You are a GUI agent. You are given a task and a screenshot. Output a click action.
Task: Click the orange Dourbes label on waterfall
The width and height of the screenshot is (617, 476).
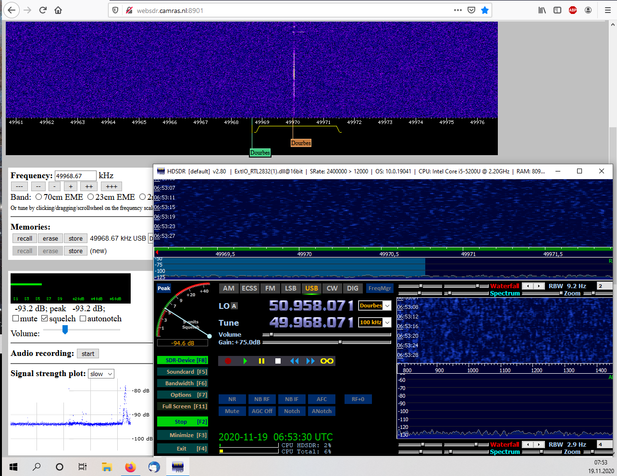coord(301,143)
